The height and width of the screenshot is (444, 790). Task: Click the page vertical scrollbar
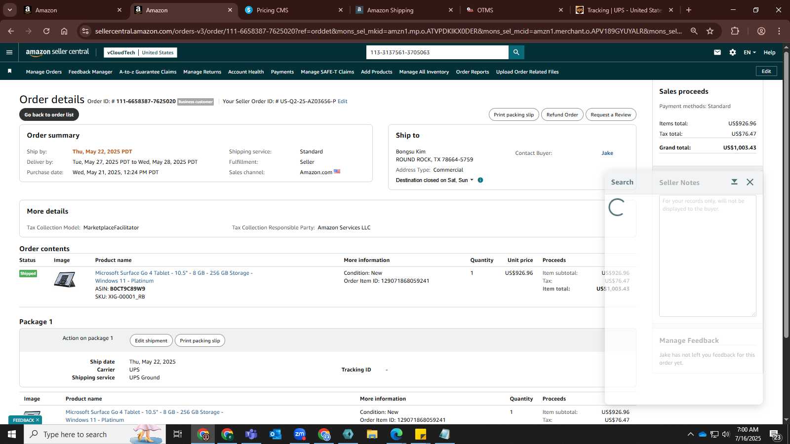(786, 195)
